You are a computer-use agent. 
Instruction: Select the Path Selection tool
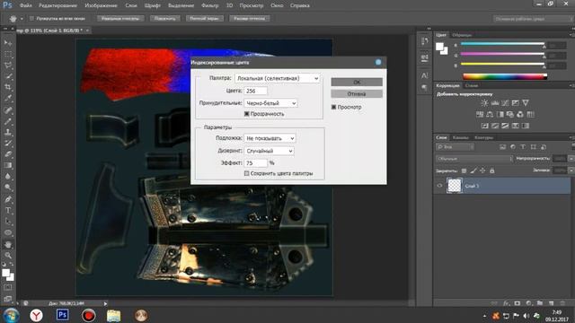pyautogui.click(x=8, y=222)
